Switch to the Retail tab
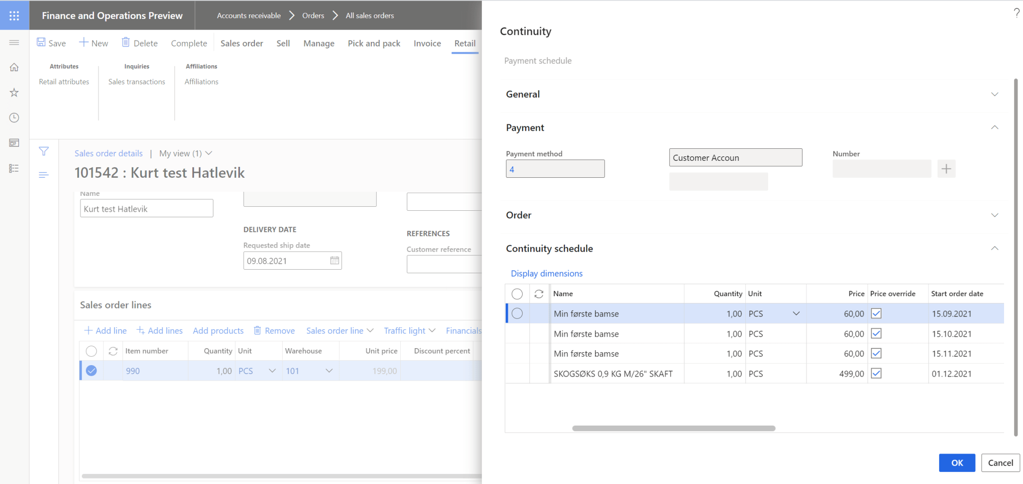 pos(464,43)
